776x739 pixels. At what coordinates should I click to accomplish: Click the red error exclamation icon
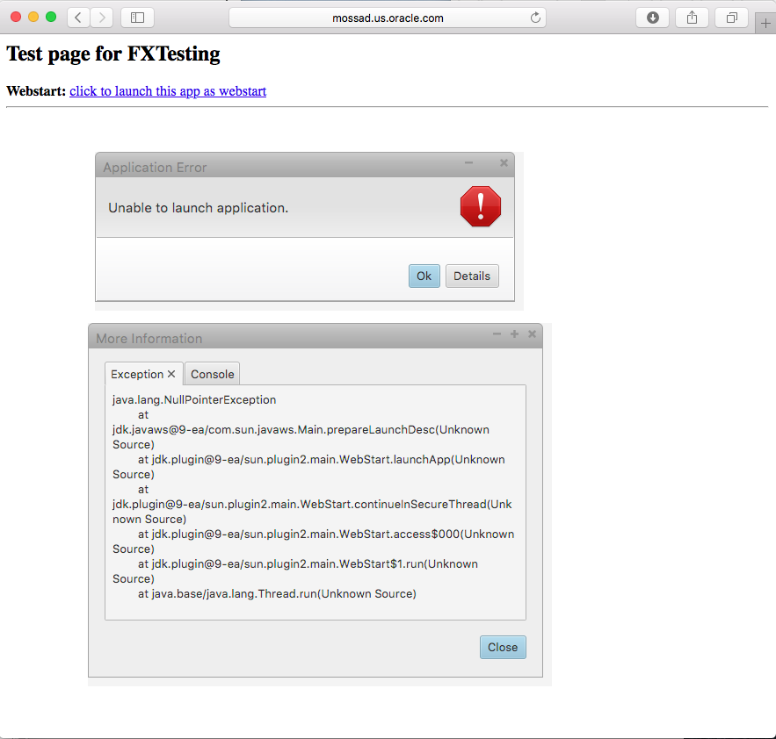[481, 207]
